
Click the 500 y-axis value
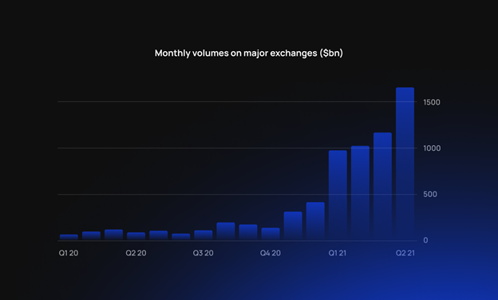pos(430,195)
